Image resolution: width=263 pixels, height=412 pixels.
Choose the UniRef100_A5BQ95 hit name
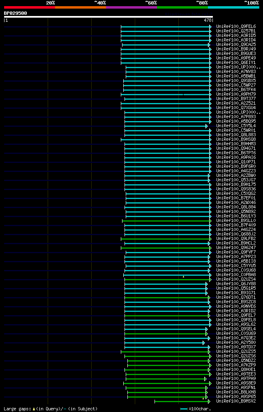point(236,121)
